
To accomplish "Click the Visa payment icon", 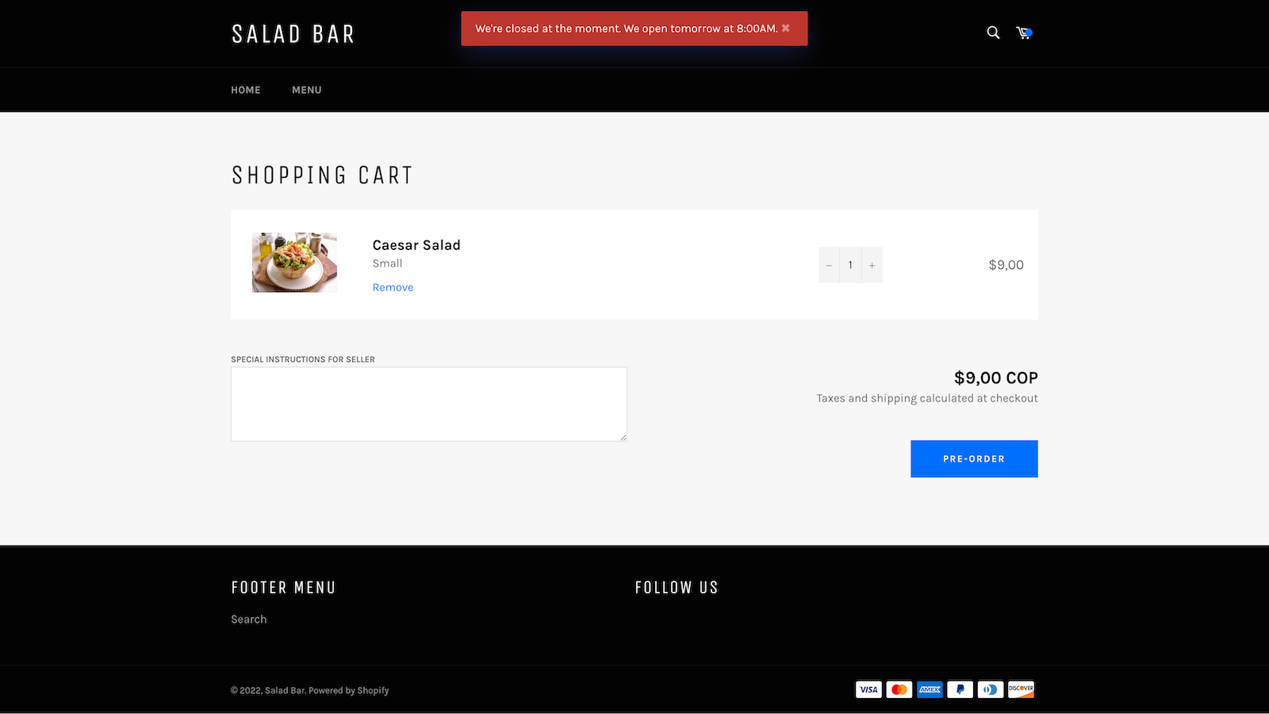I will 868,689.
